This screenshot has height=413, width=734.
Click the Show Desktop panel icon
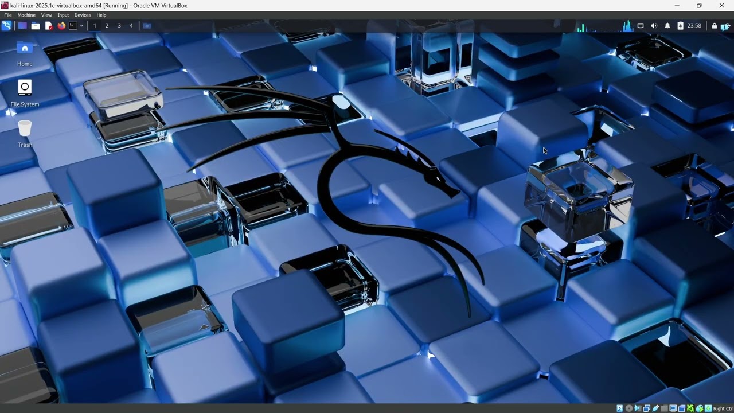click(22, 25)
